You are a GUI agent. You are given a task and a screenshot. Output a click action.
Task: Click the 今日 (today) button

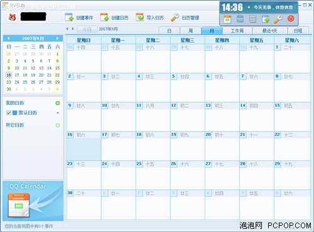click(x=87, y=29)
